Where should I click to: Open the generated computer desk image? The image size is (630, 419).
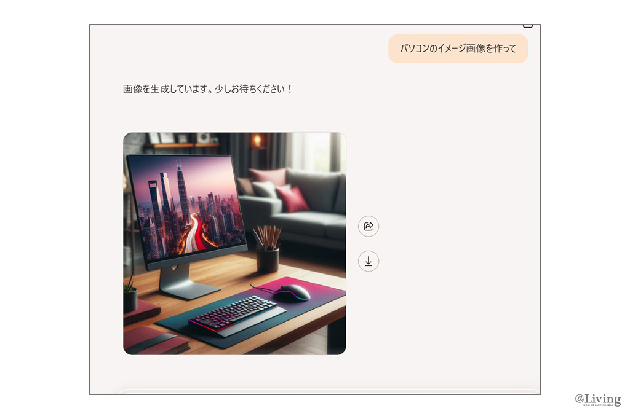(234, 243)
